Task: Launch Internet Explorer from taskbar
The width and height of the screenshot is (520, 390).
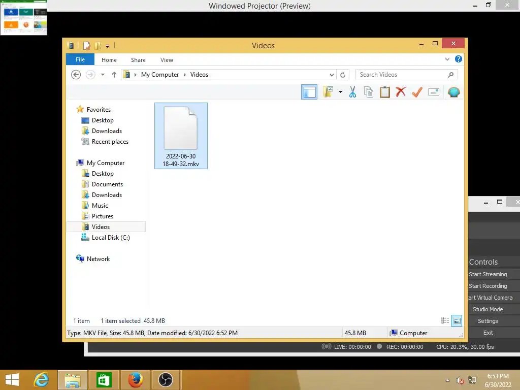Action: 41,380
